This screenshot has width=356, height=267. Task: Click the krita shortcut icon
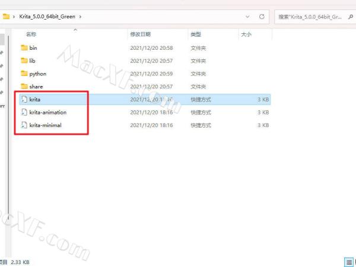pyautogui.click(x=24, y=100)
